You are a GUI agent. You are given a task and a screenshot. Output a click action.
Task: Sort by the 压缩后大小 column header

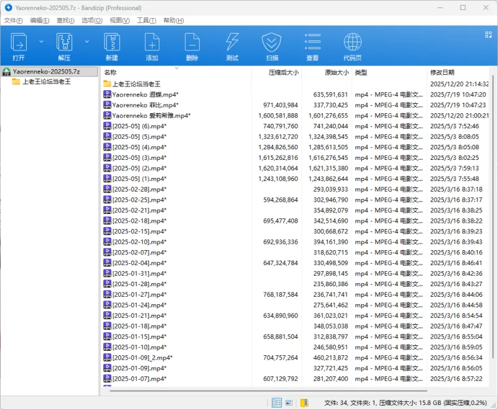[283, 72]
